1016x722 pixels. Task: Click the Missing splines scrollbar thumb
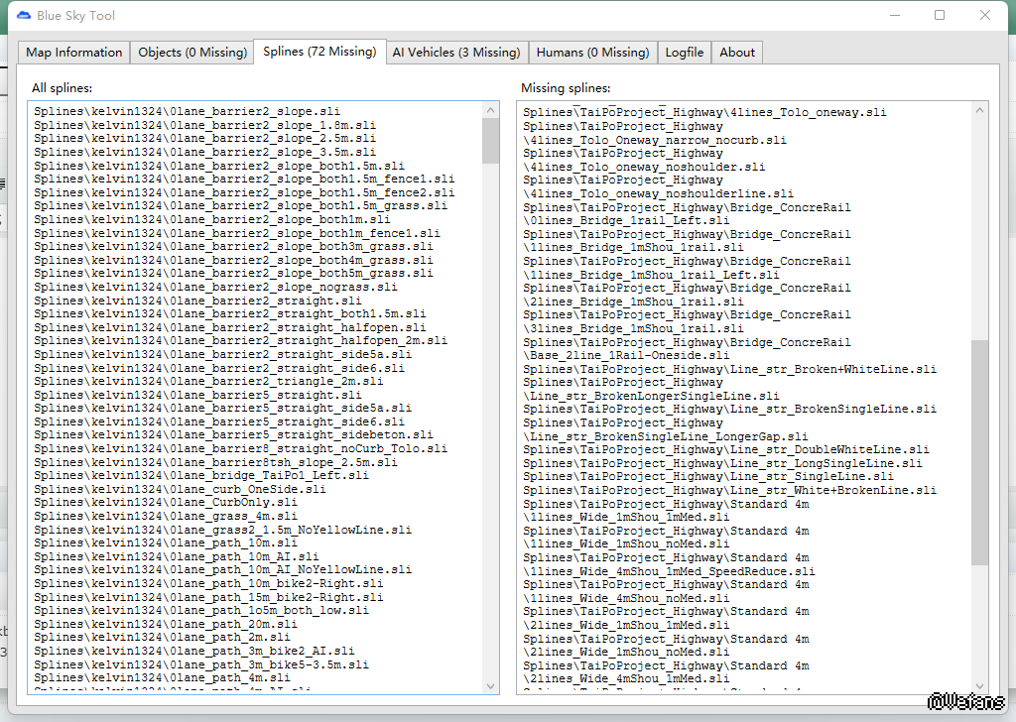tap(979, 452)
